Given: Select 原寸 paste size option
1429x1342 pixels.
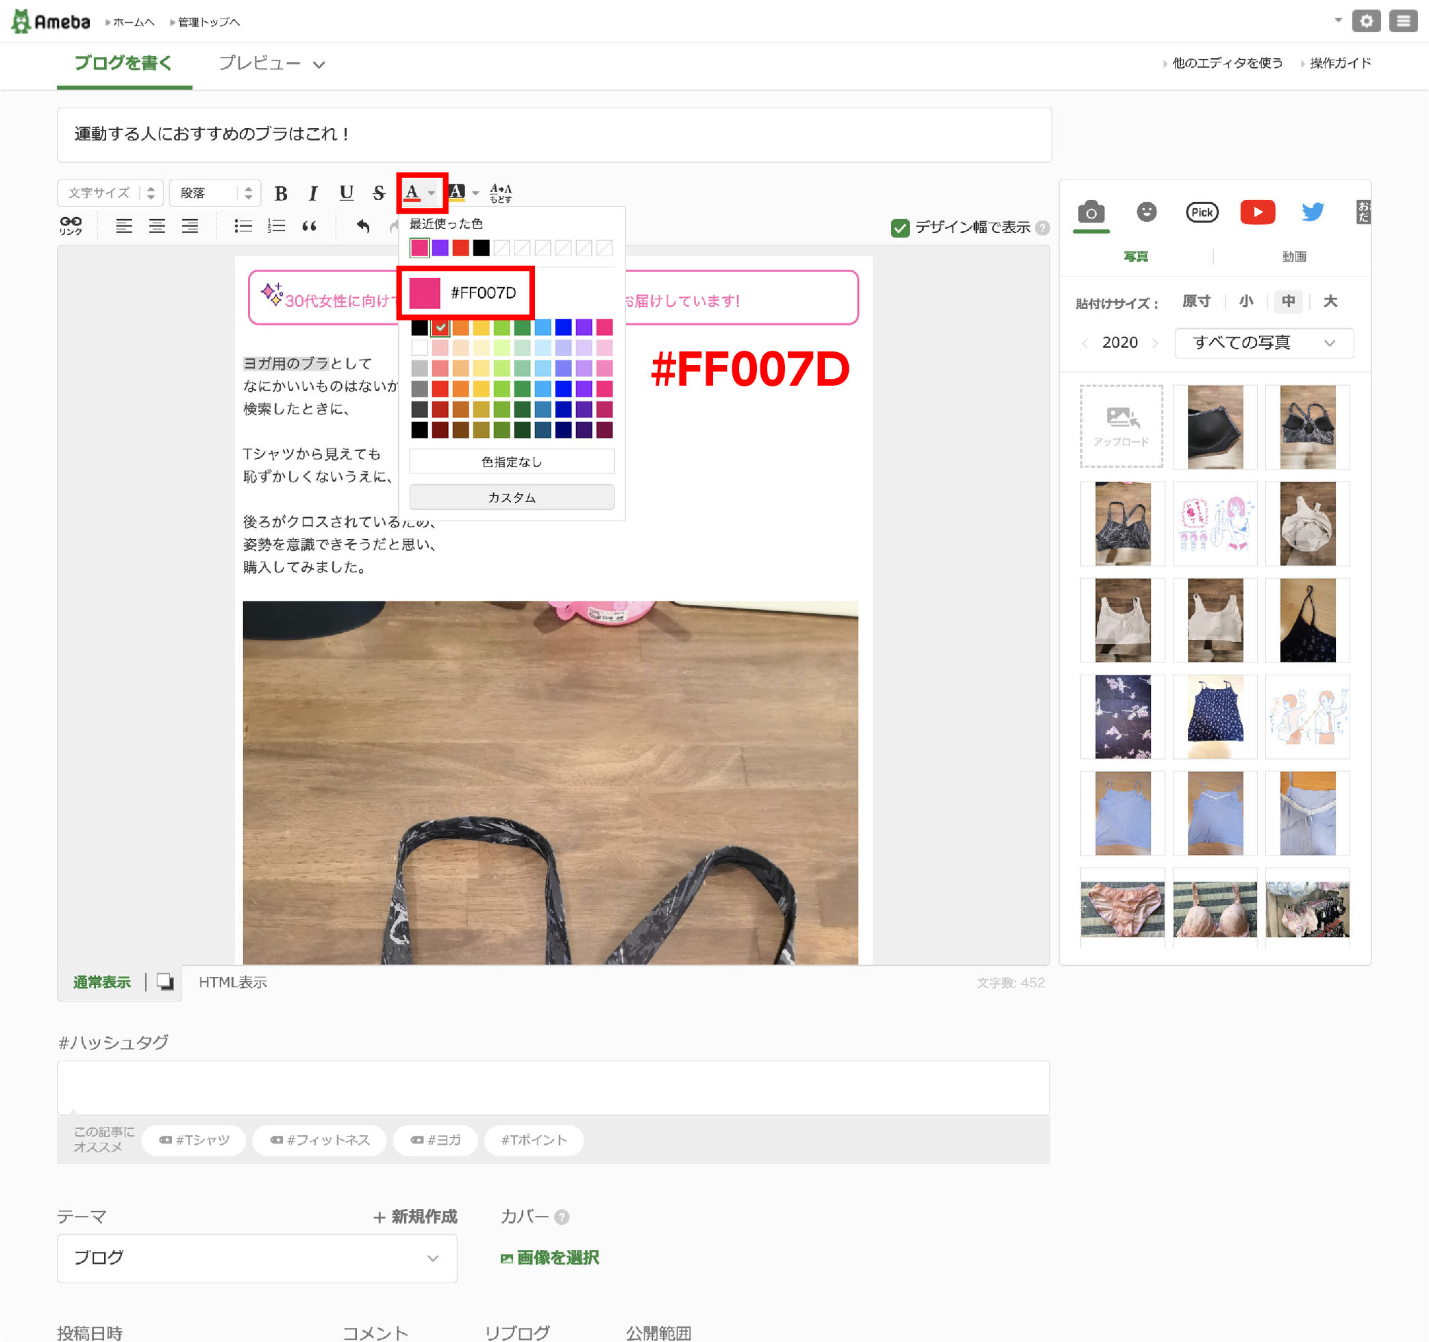Looking at the screenshot, I should pos(1196,301).
